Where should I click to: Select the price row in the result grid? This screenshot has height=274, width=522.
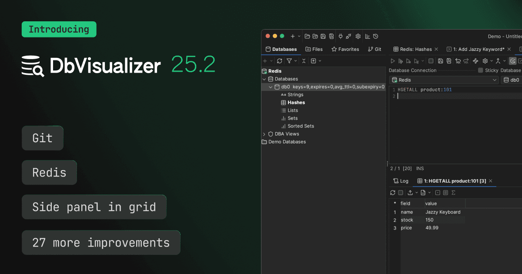tap(406, 227)
